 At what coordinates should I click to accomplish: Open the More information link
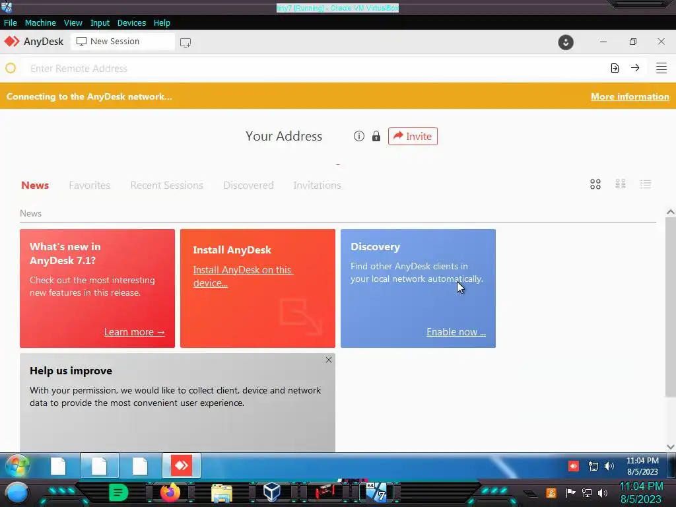pos(630,96)
